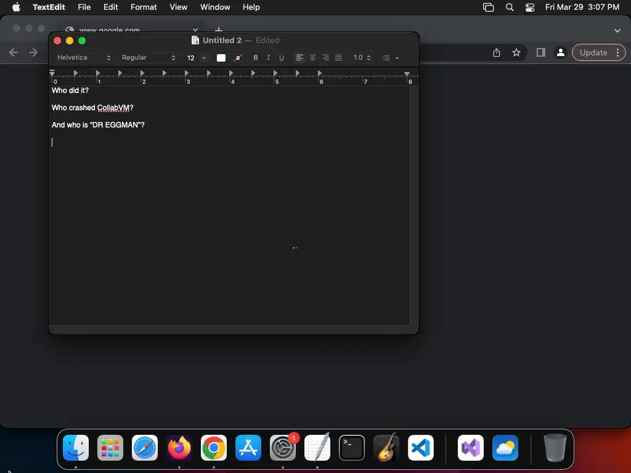The width and height of the screenshot is (631, 473).
Task: Click the misspelled word CollabVM
Action: pyautogui.click(x=113, y=108)
